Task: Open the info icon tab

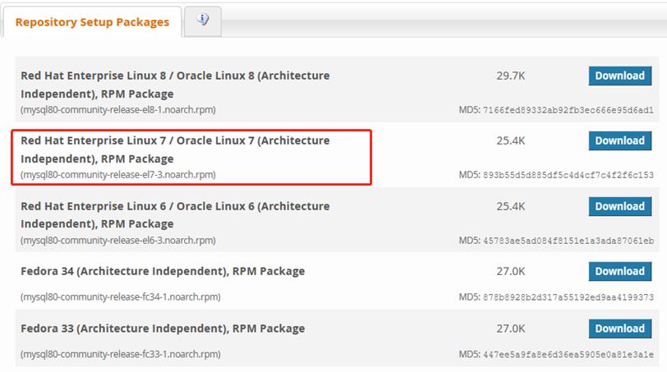Action: click(202, 21)
